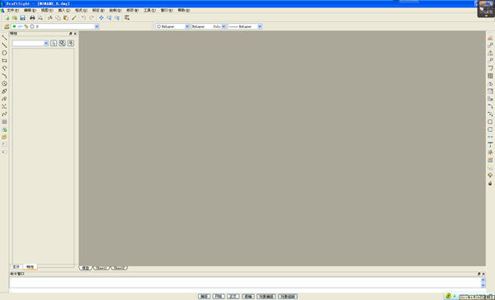Open the properties panel selection dropdown
495x300 pixels.
pyautogui.click(x=31, y=43)
